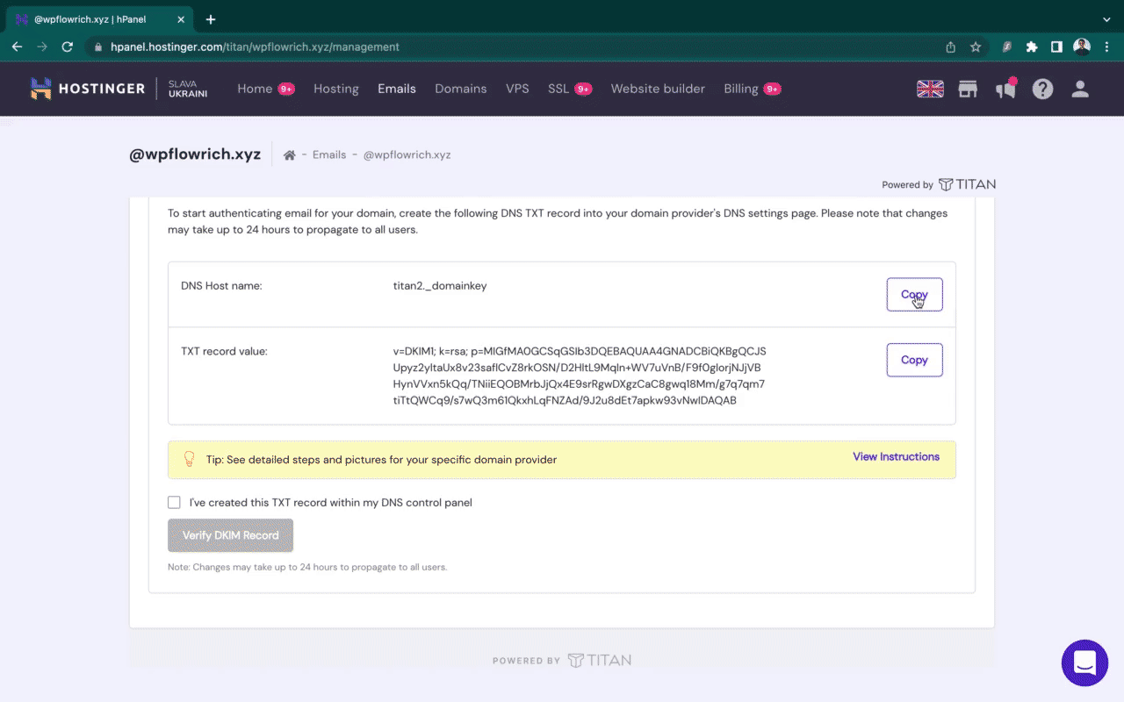Open the VPS menu
The image size is (1124, 702).
517,89
